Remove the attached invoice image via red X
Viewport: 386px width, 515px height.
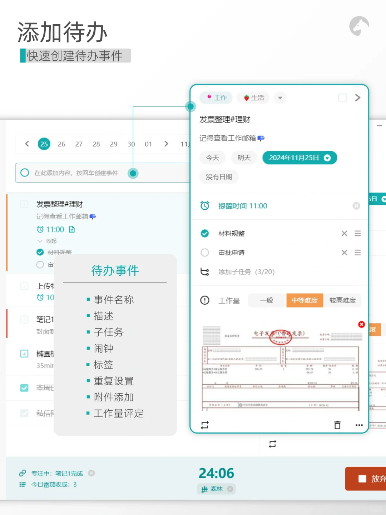click(361, 324)
